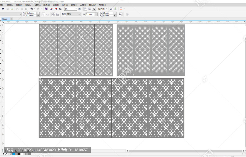This screenshot has width=246, height=157.
Task: Open the 表格 menu
Action: 74,5
